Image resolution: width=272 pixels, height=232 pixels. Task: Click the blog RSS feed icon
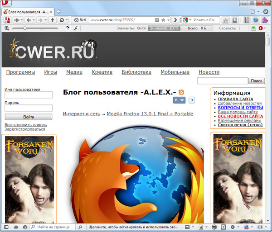(x=181, y=92)
